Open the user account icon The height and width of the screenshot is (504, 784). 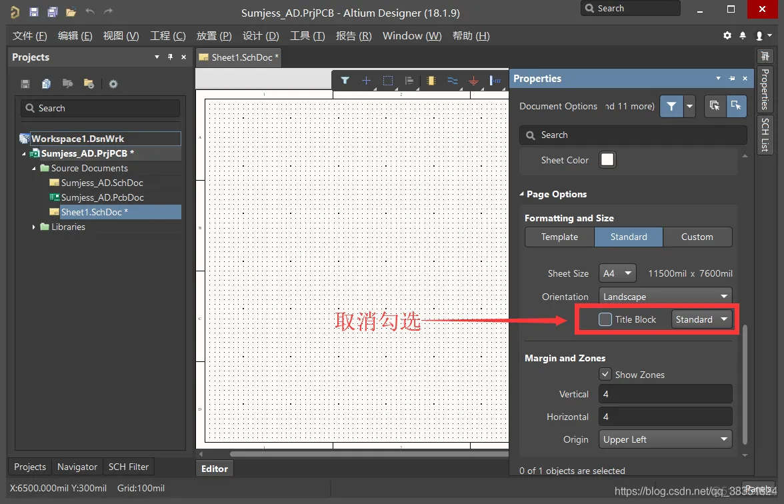coord(759,35)
